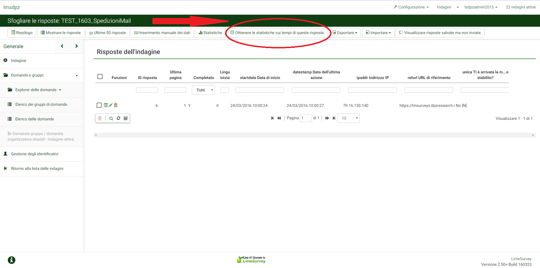540x268 pixels.
Task: Open the rows-per-page dropdown showing 10
Action: click(348, 118)
